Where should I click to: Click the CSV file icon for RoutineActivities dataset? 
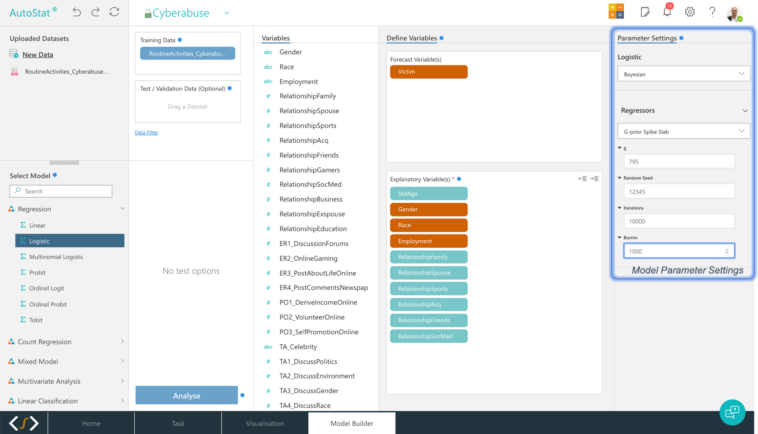click(x=15, y=71)
